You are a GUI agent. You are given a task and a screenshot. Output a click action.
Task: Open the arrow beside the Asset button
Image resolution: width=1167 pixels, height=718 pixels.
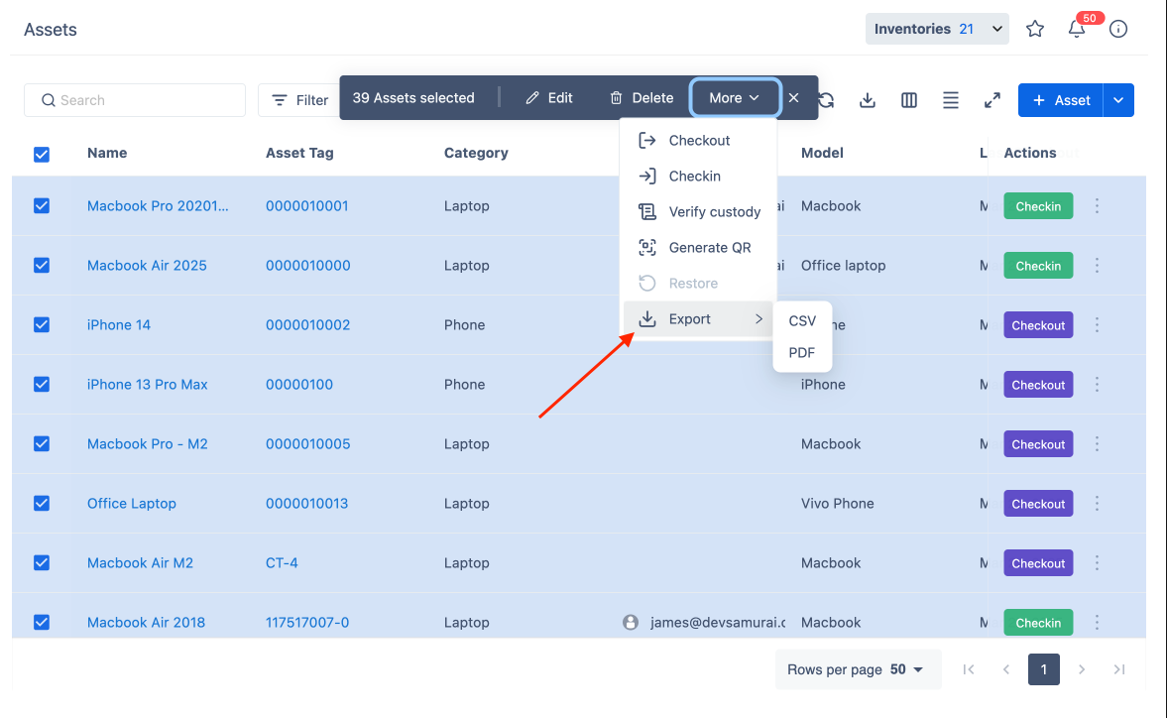1118,100
